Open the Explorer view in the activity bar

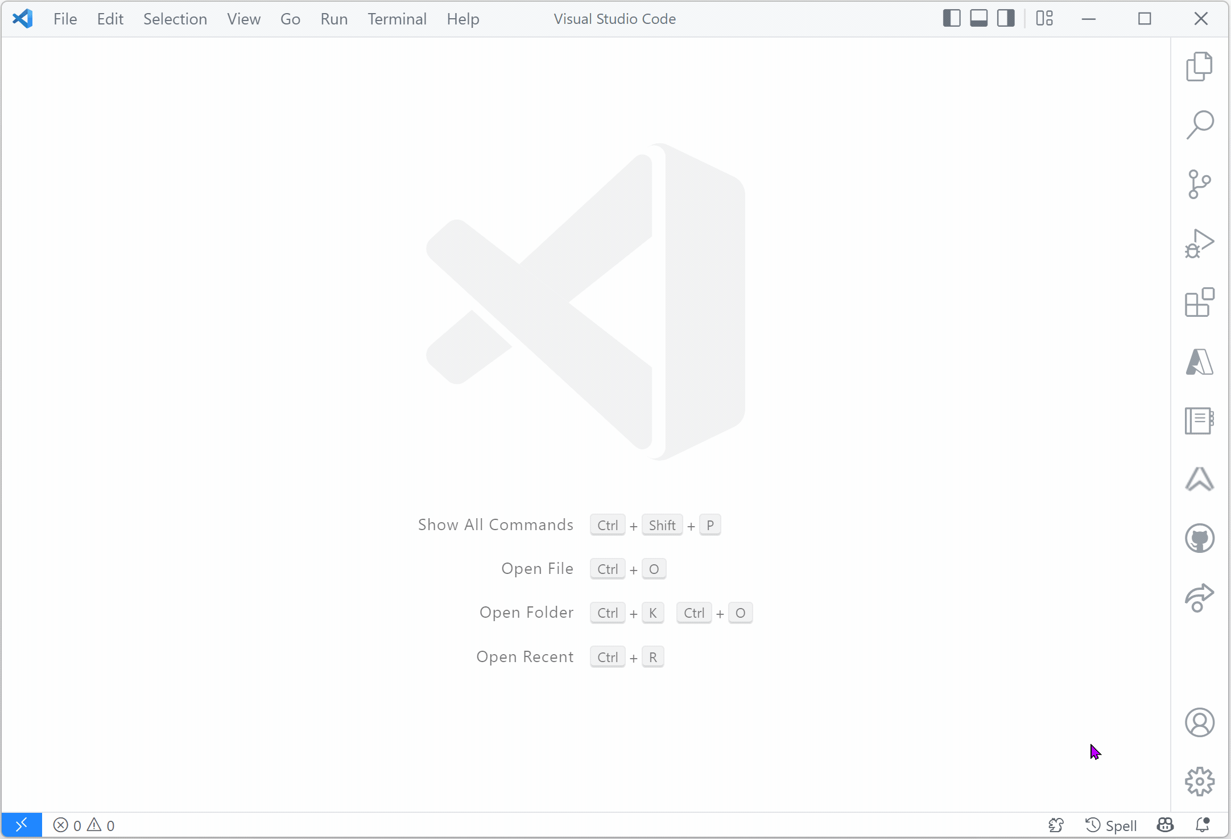tap(1199, 67)
